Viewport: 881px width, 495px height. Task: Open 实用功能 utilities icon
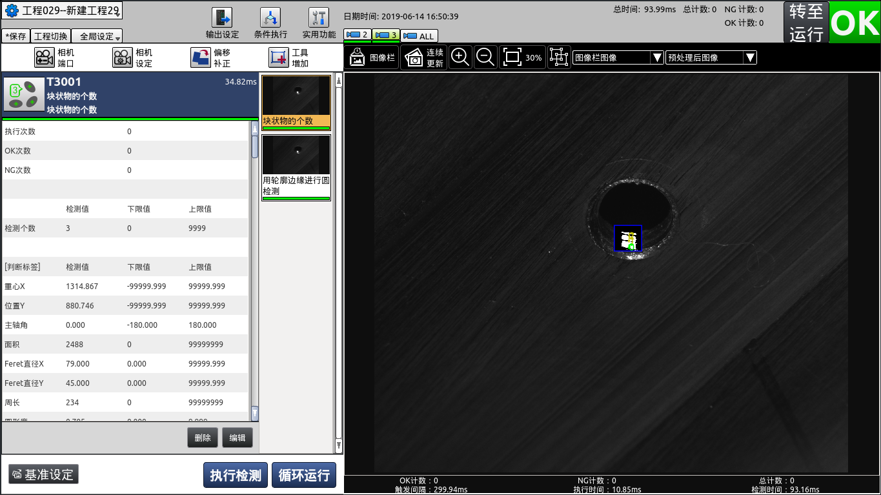coord(319,17)
